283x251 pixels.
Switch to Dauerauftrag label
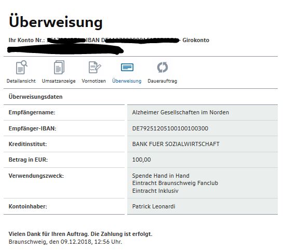(162, 81)
